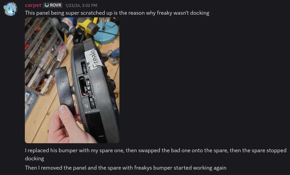290x175 pixels.
Task: Open the attached robot vacuum photo
Action: click(x=72, y=80)
